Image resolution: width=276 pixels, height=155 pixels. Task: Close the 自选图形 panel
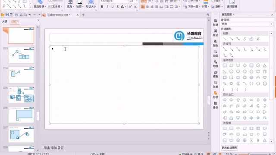tap(272, 15)
